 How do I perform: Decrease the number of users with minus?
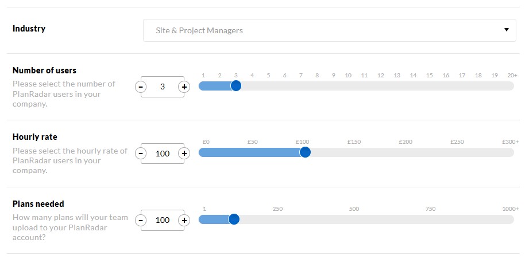141,87
